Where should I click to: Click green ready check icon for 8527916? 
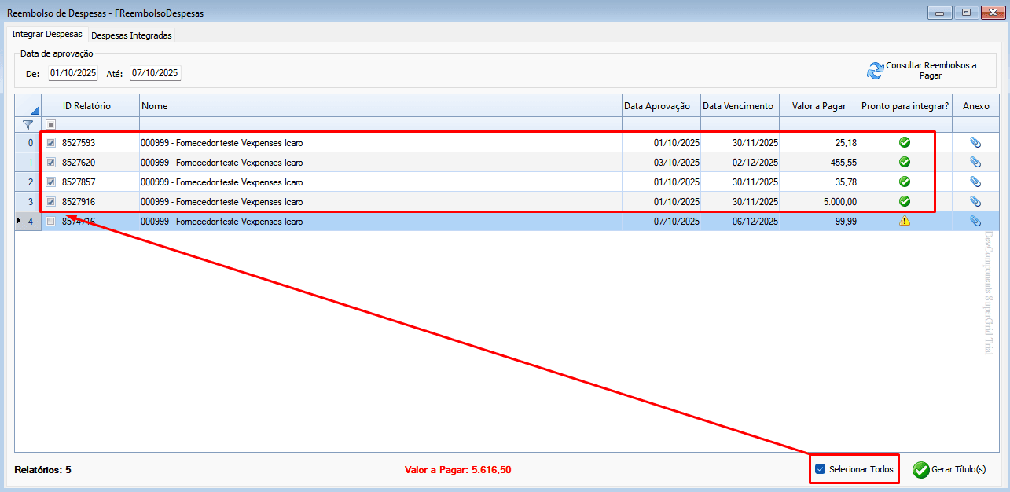click(x=905, y=202)
